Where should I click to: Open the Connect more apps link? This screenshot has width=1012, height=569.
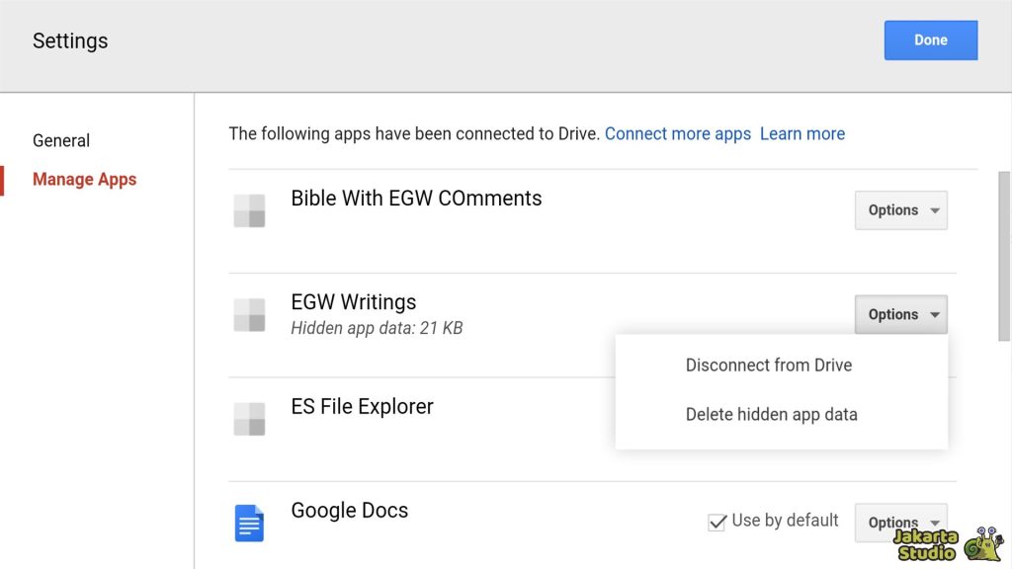tap(678, 133)
